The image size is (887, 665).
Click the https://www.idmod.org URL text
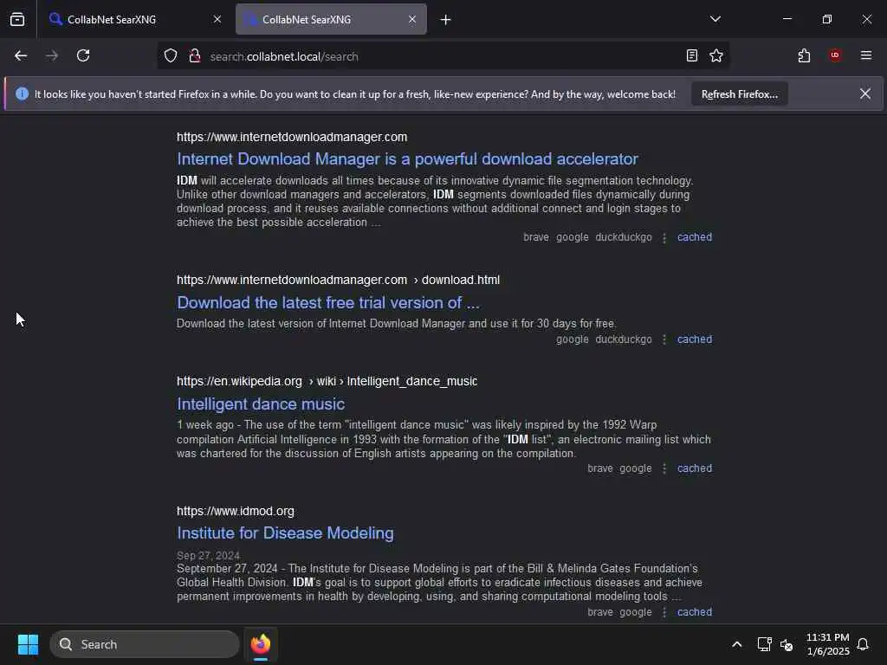[236, 511]
